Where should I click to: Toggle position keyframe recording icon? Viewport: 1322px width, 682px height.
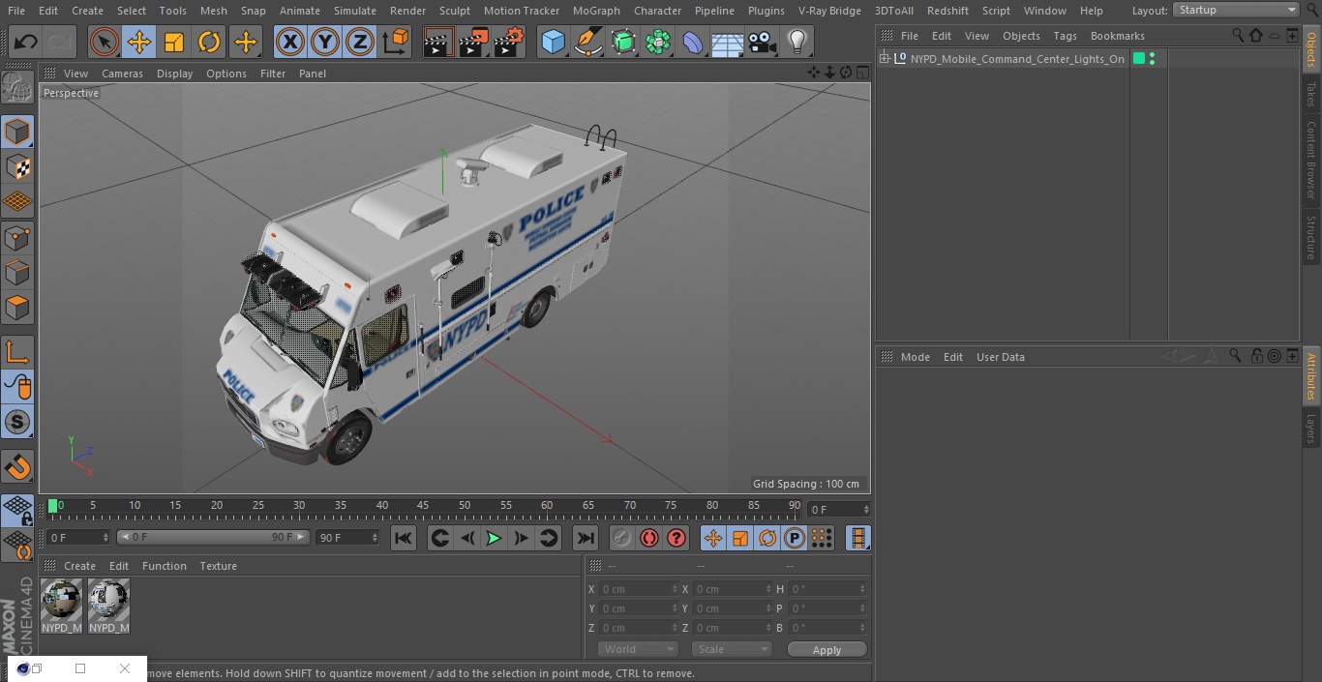(713, 538)
